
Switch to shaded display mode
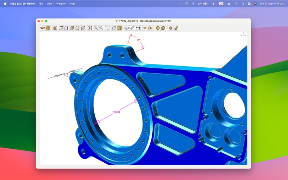pos(120,28)
